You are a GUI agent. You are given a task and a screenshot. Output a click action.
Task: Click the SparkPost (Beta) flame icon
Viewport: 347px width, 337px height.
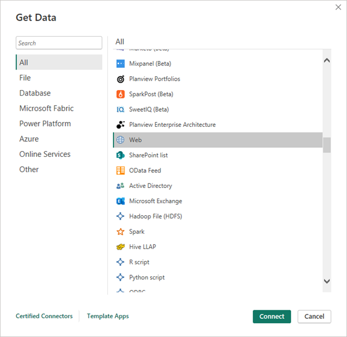point(120,94)
